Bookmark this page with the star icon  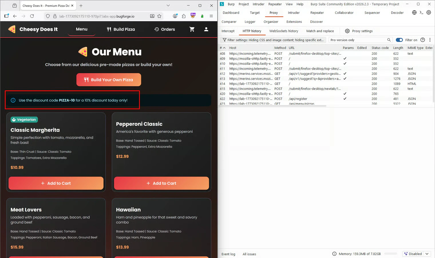pyautogui.click(x=159, y=16)
